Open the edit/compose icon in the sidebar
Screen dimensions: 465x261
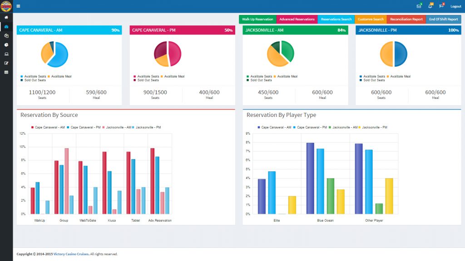click(6, 63)
